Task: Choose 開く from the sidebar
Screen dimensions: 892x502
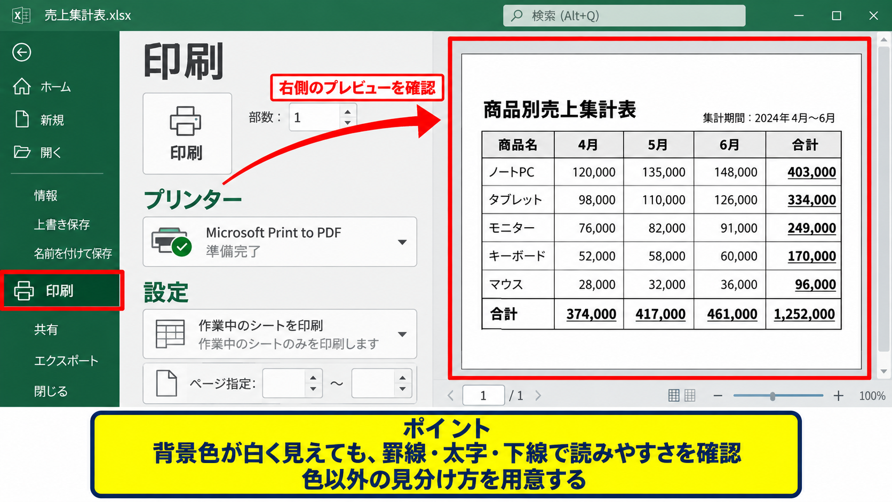Action: (51, 153)
